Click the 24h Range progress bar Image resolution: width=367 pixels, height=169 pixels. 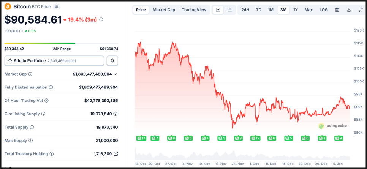click(61, 43)
